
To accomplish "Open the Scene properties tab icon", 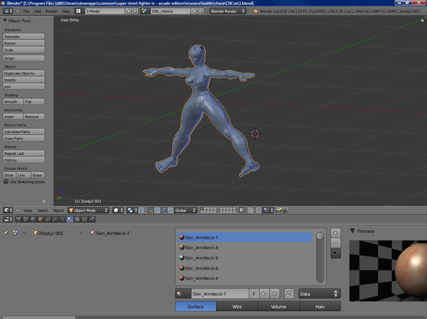I will [x=25, y=220].
